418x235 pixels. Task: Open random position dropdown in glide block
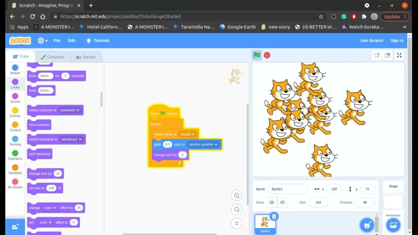click(203, 144)
